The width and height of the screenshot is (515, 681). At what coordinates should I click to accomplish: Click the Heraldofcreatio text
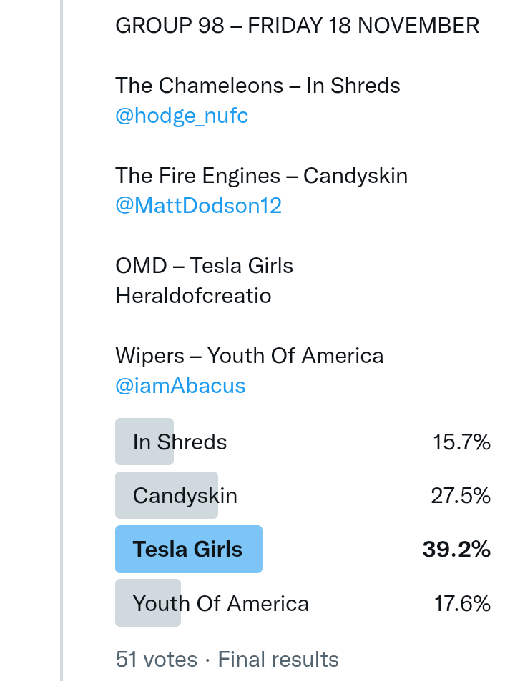coord(193,296)
